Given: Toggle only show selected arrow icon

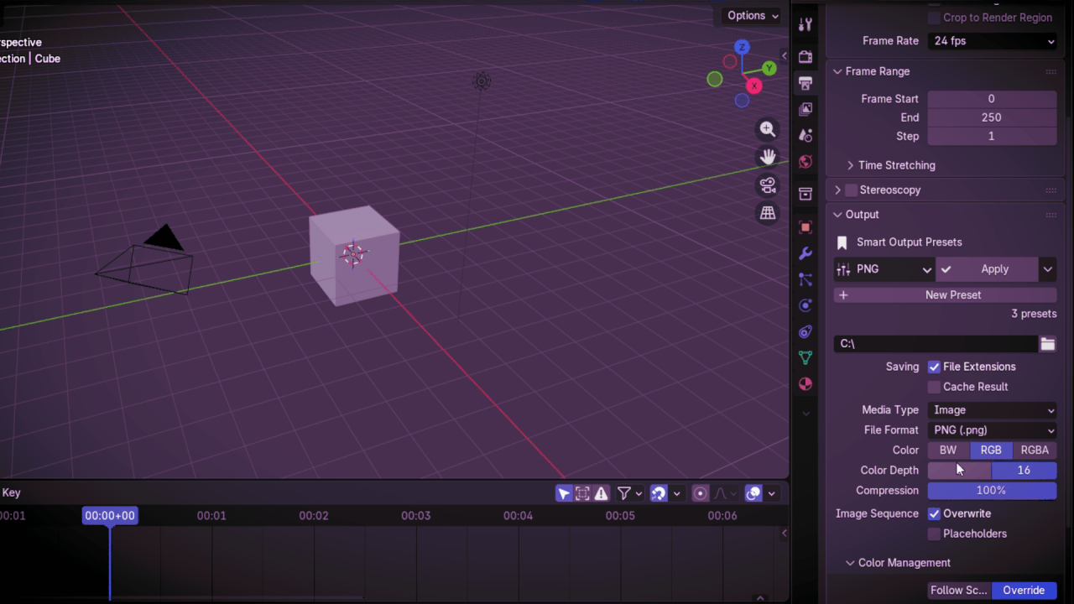Looking at the screenshot, I should pos(564,493).
